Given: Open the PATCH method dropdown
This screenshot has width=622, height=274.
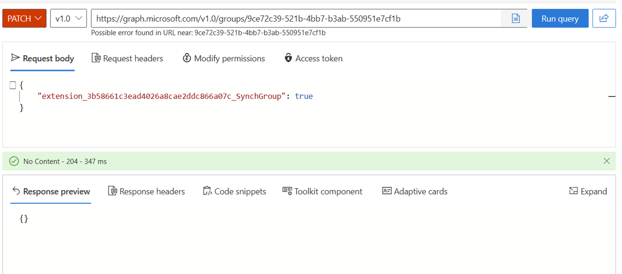Looking at the screenshot, I should coord(25,19).
